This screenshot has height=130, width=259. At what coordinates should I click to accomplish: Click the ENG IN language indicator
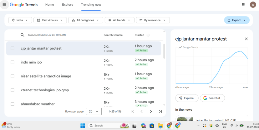pos(225,126)
